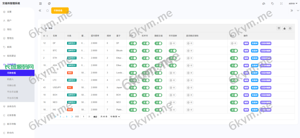Click 交易对 button in NEO row
This screenshot has height=138, width=300.
click(x=255, y=102)
